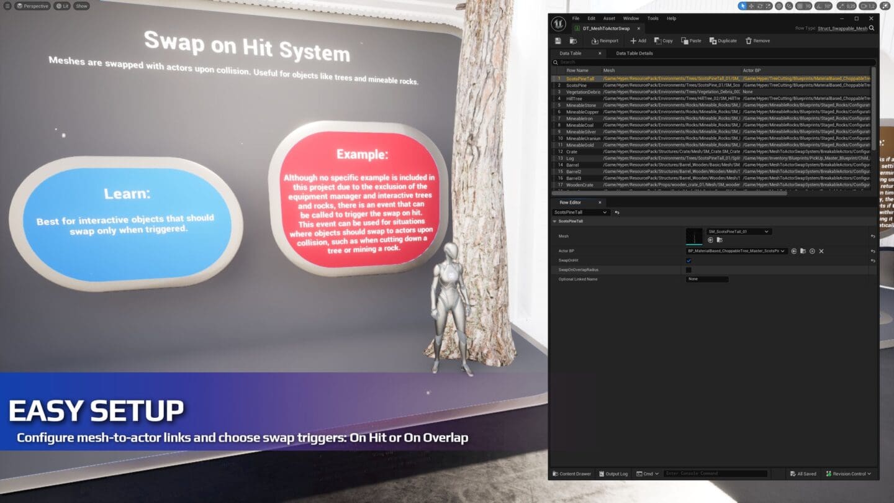Click the Mesh asset thumbnail
Viewport: 894px width, 503px height.
(694, 236)
